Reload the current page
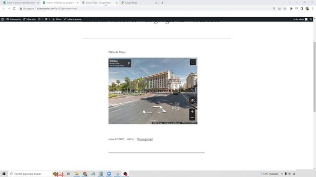This screenshot has height=177, width=316. 14,9
